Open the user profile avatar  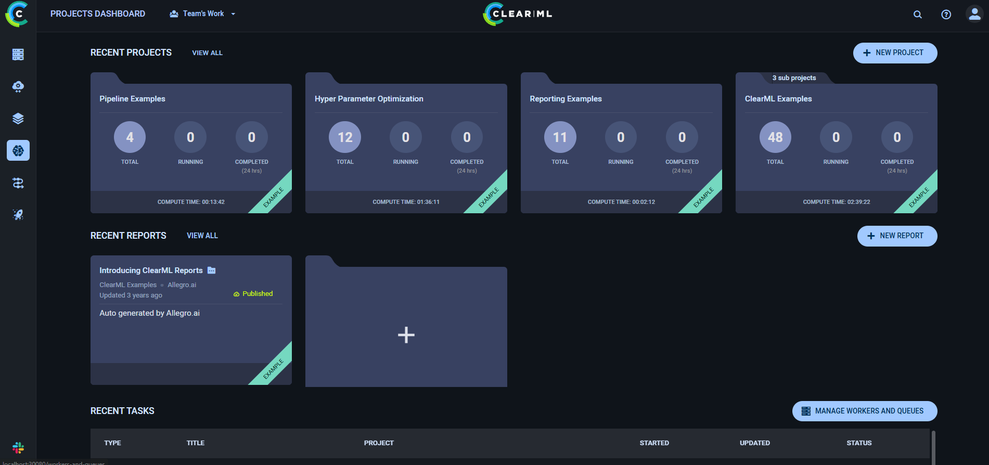point(974,14)
